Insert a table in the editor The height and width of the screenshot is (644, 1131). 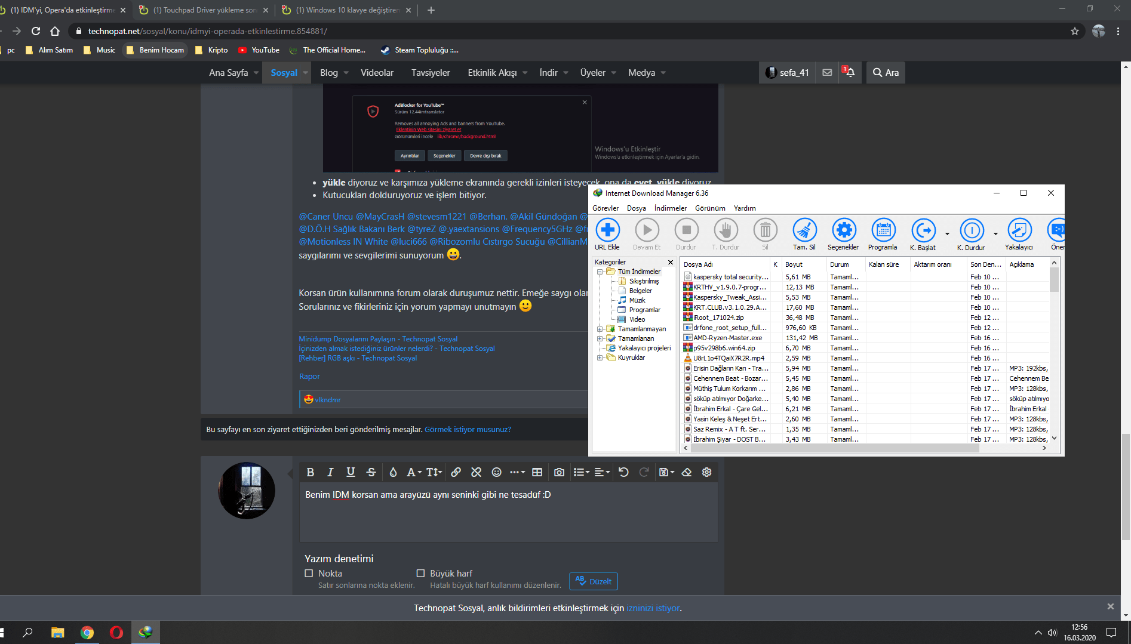coord(537,472)
